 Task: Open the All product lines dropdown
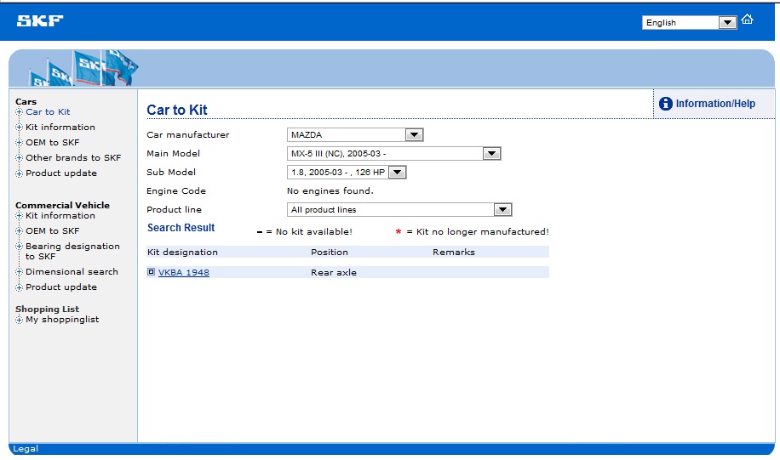(x=399, y=210)
